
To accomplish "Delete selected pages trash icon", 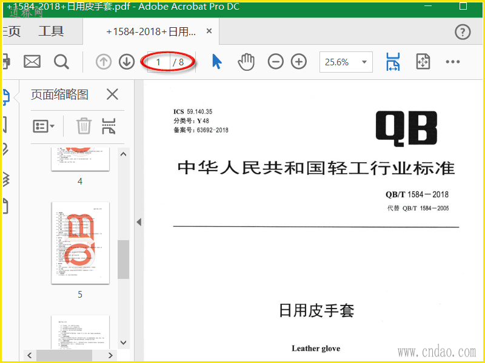I will click(84, 126).
